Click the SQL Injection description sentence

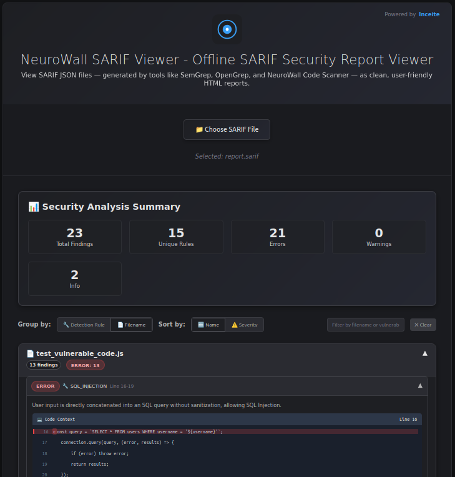(x=157, y=405)
